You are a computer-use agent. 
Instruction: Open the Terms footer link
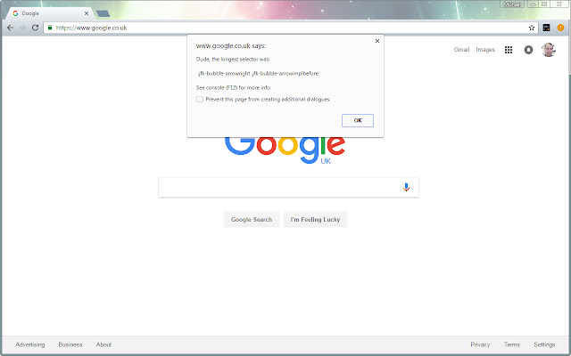tap(511, 344)
